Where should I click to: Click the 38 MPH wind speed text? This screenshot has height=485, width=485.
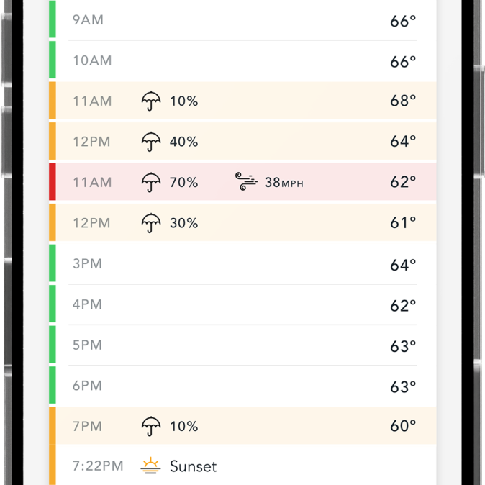284,183
